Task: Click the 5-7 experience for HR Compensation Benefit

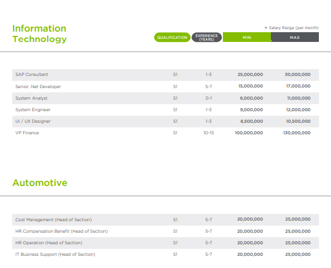Action: (x=208, y=232)
